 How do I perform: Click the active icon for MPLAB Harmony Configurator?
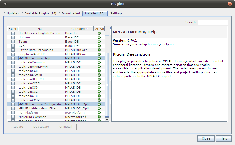(99, 104)
